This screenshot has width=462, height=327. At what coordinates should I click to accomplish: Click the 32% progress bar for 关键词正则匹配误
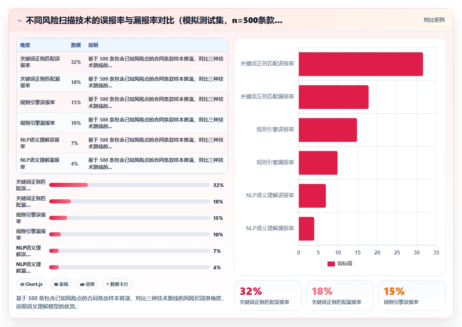tap(130, 185)
